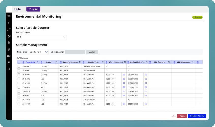Open the flask icon in the sidebar
This screenshot has height=127, width=215.
click(9, 42)
